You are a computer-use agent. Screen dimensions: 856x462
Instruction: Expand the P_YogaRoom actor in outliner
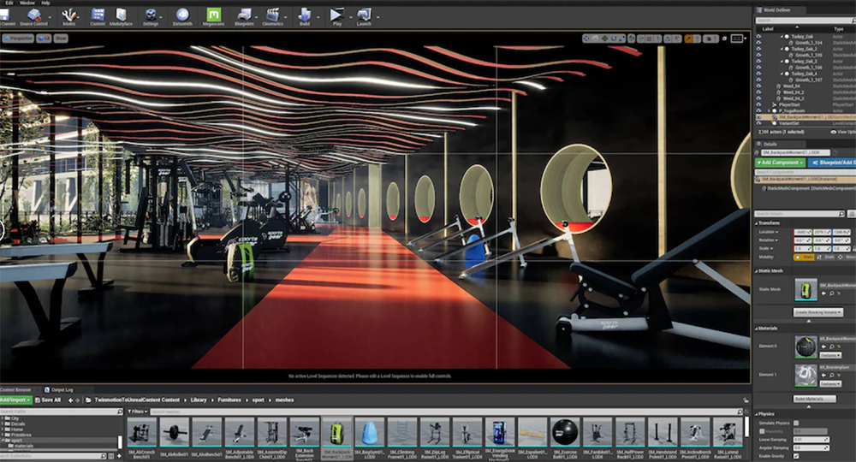coord(770,110)
